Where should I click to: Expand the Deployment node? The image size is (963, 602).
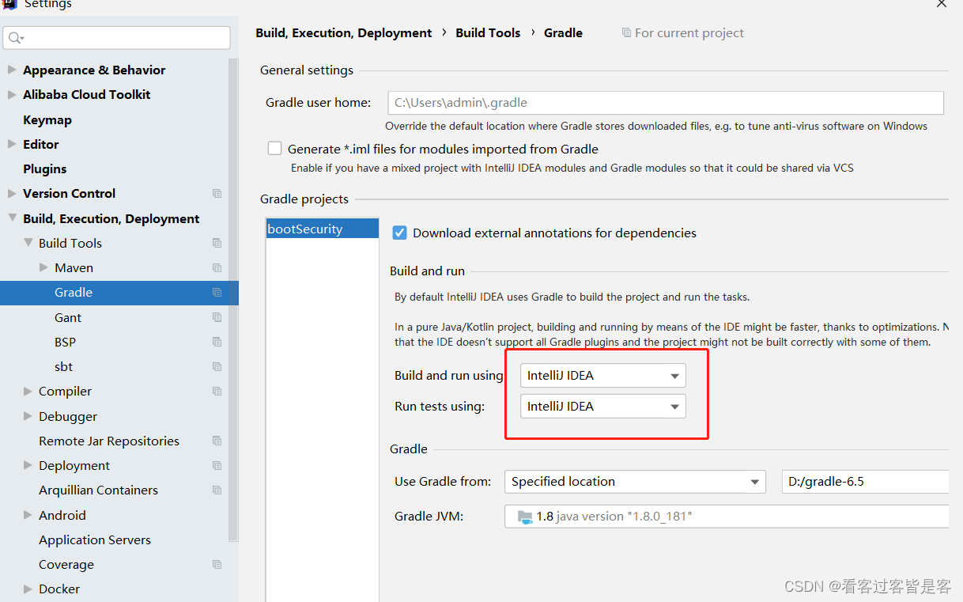[28, 465]
